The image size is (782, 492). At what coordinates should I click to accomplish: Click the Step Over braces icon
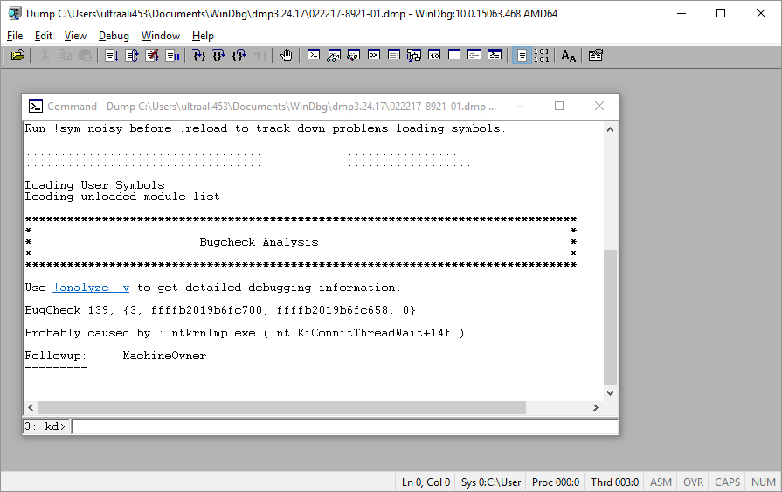coord(219,55)
